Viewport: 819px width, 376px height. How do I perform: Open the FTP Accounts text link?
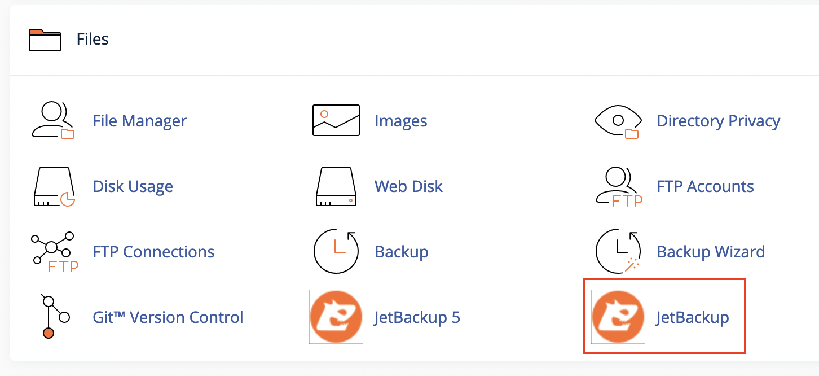(x=705, y=186)
